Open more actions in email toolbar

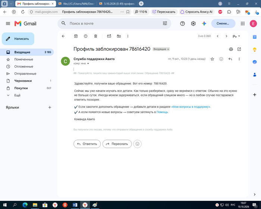[x=128, y=36]
